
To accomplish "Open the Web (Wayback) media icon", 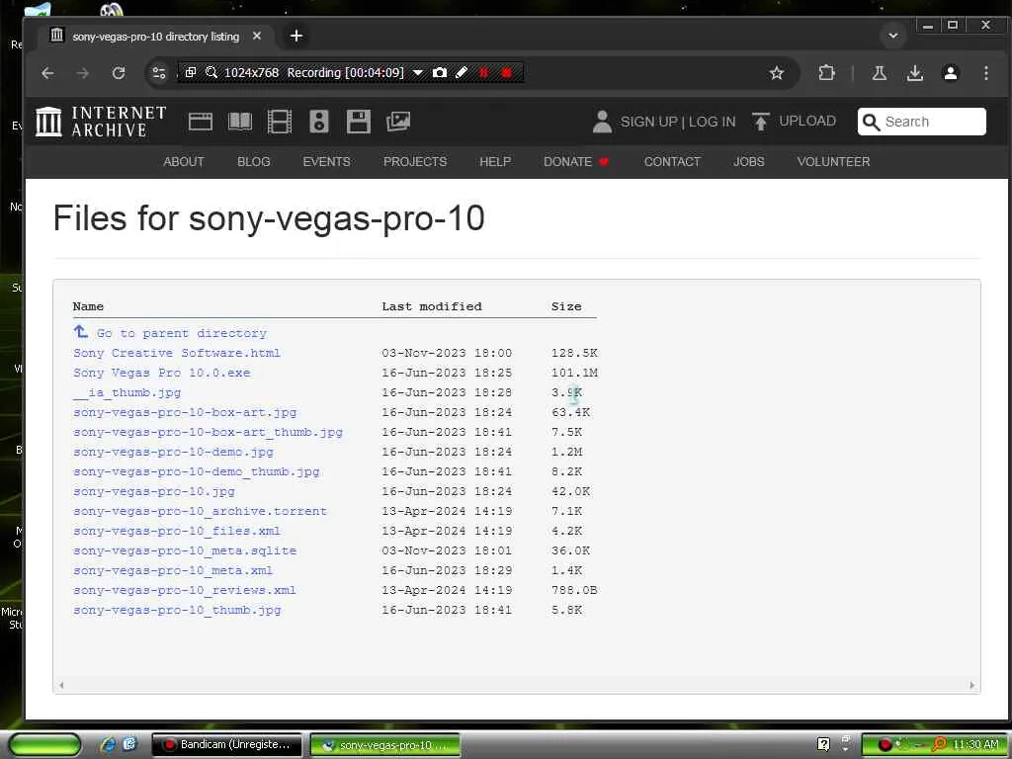I will tap(200, 122).
